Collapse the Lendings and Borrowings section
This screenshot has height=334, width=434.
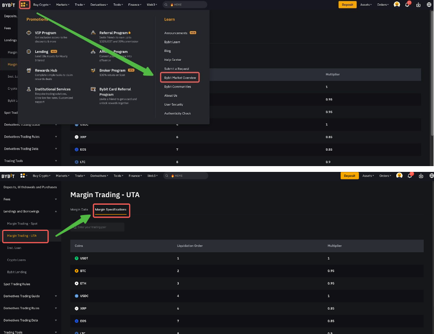56,211
